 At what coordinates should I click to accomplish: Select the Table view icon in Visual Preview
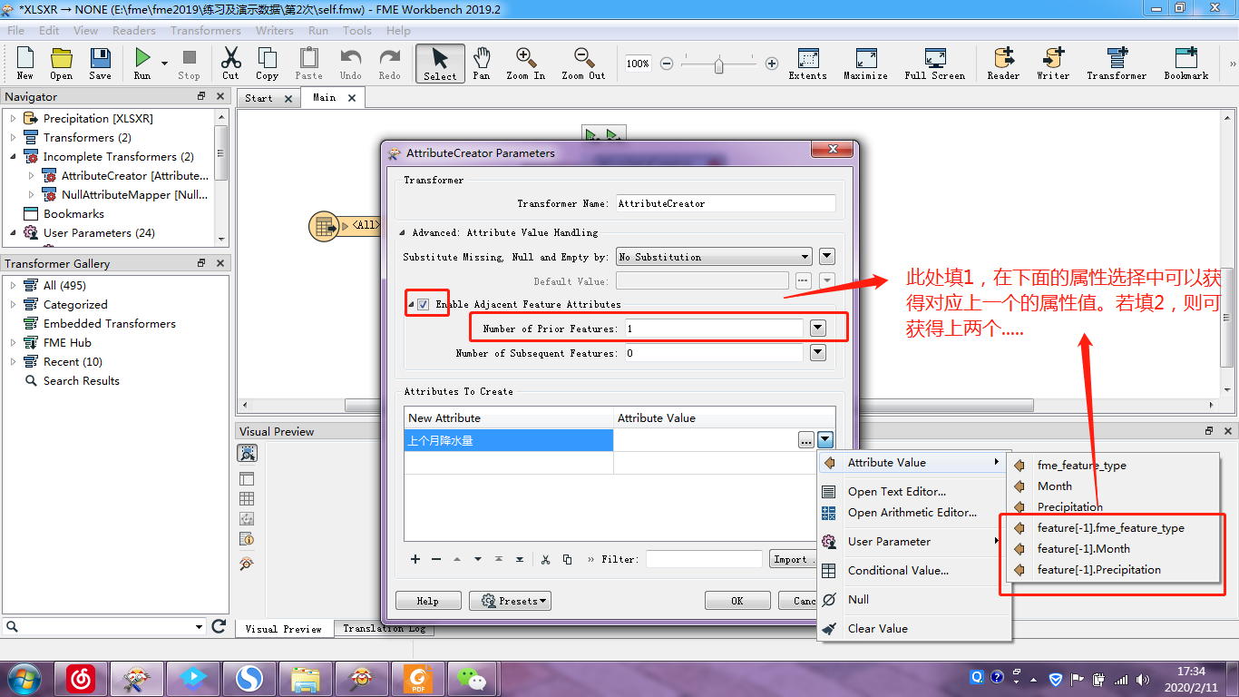pos(247,498)
